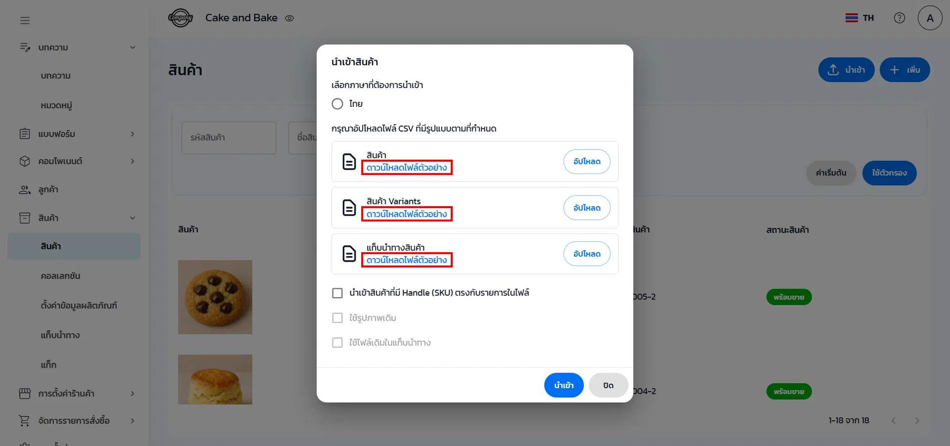Screen dimensions: 950x446
Task: Select the ไทย language radio button
Action: click(x=337, y=104)
